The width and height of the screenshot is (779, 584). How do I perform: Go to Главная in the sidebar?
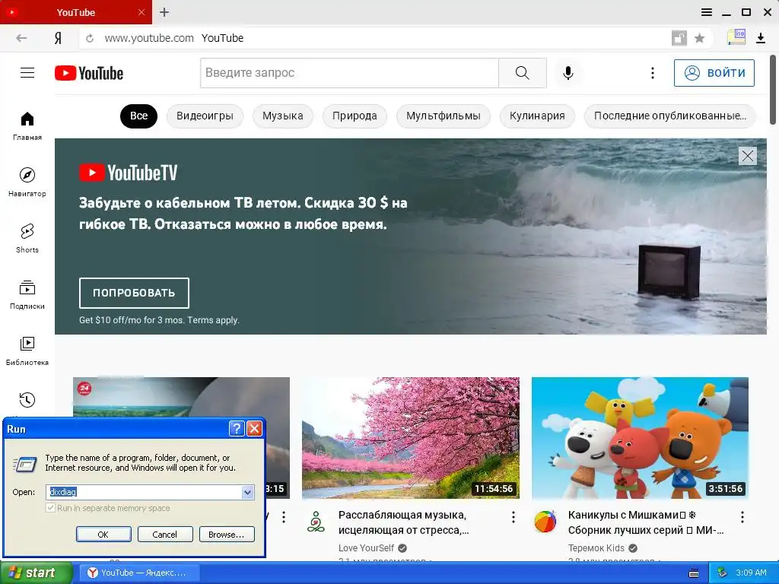[27, 125]
